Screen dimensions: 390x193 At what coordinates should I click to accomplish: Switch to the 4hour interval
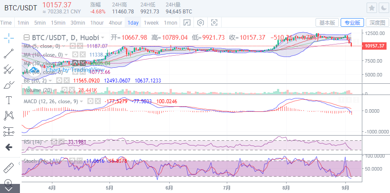116,23
